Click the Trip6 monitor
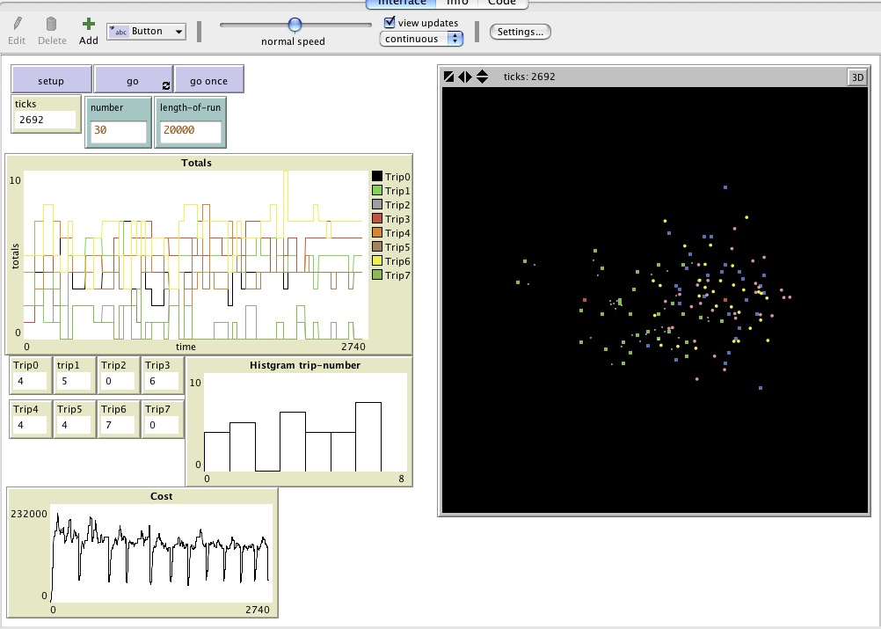Screen dimensions: 881x629 (118, 418)
